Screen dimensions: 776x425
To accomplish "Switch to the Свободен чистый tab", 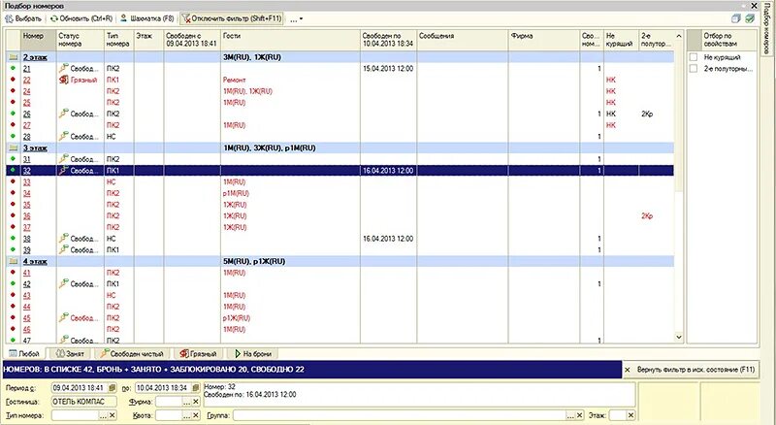I will [132, 353].
